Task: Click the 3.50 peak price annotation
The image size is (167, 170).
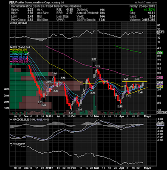Action: (94, 59)
